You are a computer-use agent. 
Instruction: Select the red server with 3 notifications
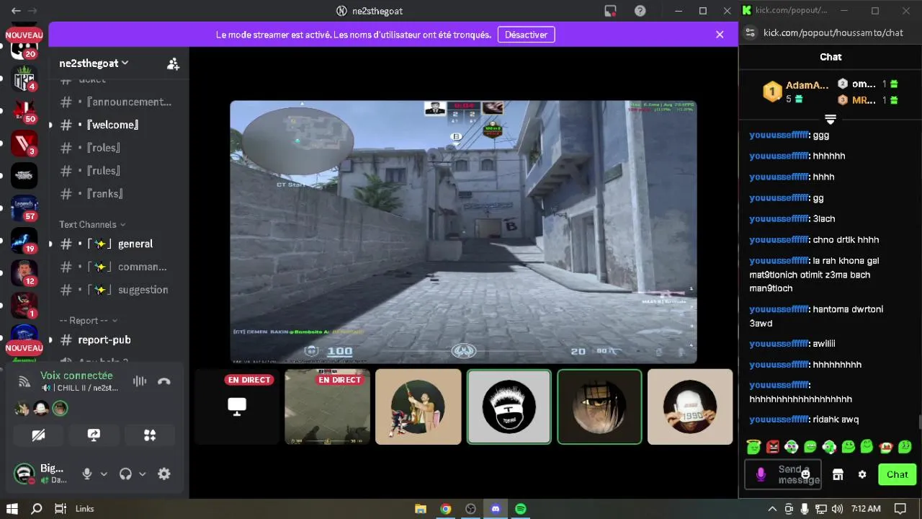point(24,143)
